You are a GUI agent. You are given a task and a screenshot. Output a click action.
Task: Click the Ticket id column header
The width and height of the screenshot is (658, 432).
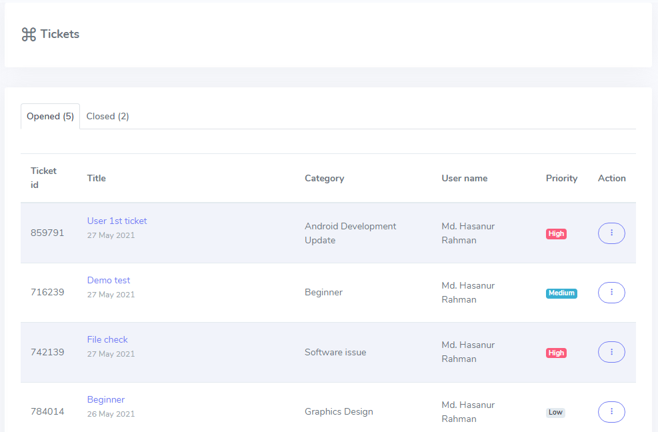click(43, 178)
